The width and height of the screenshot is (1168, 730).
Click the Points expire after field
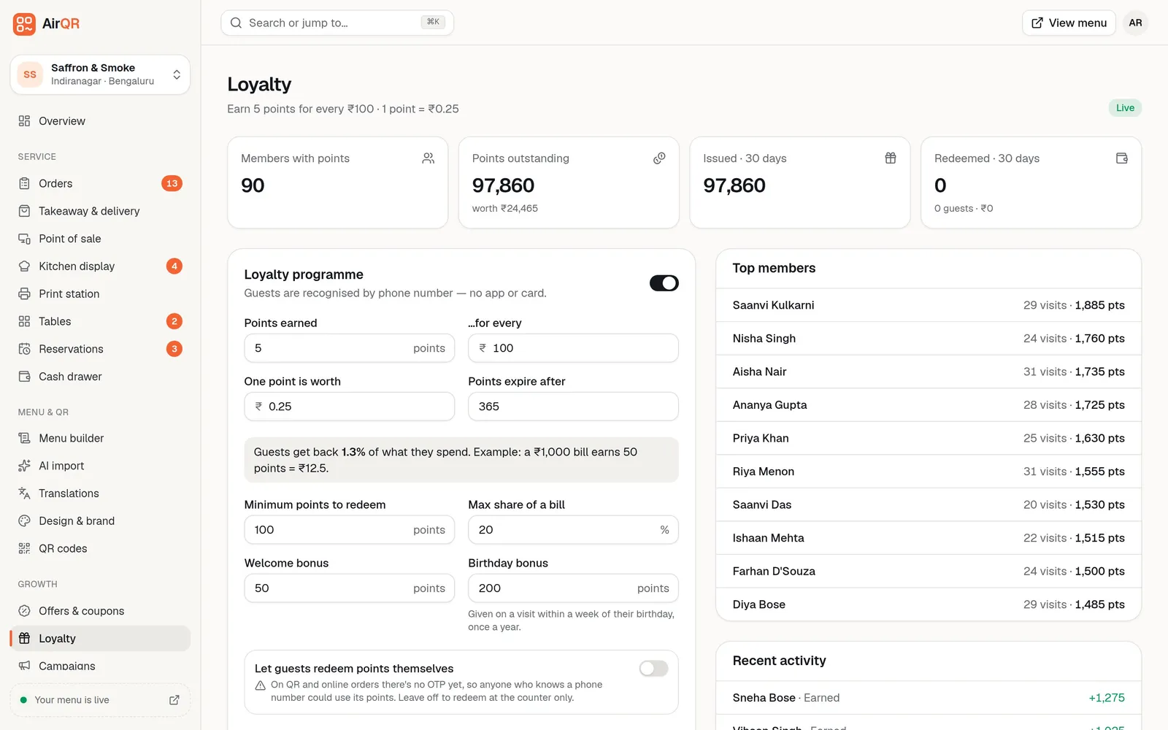coord(573,407)
